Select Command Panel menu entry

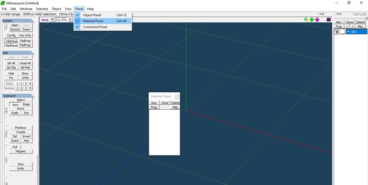point(95,27)
